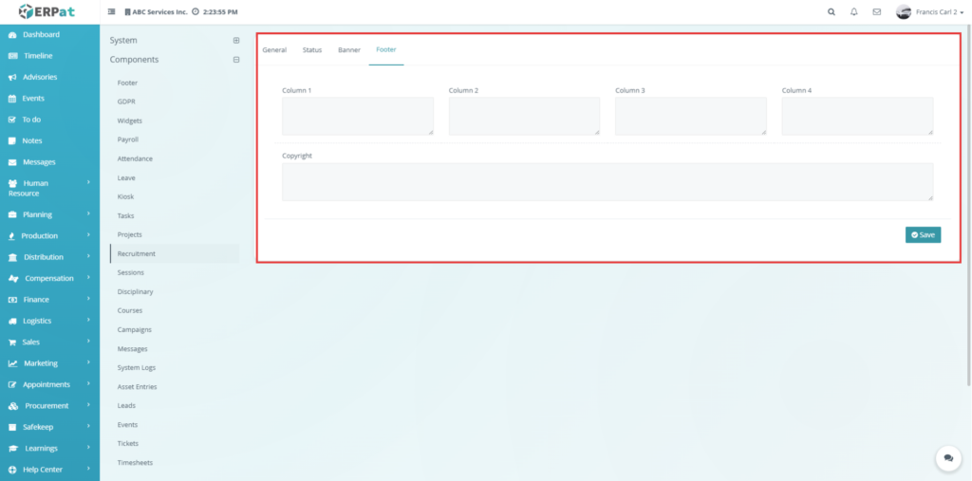The width and height of the screenshot is (972, 481).
Task: Click the Notes icon in the sidebar
Action: point(12,140)
